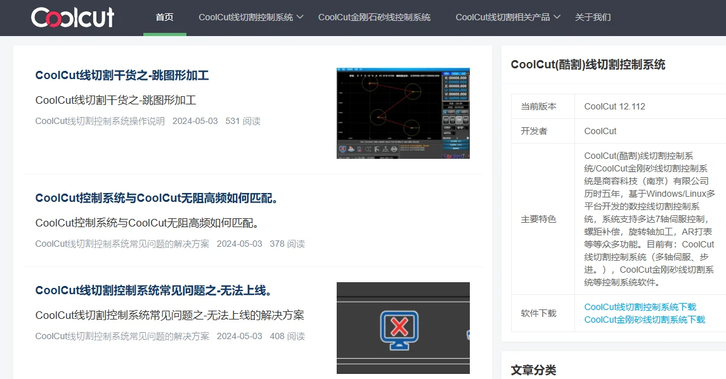Click the offline red X monitor icon
The height and width of the screenshot is (379, 726).
pyautogui.click(x=399, y=327)
